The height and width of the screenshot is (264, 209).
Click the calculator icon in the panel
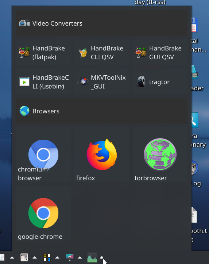pos(24,257)
